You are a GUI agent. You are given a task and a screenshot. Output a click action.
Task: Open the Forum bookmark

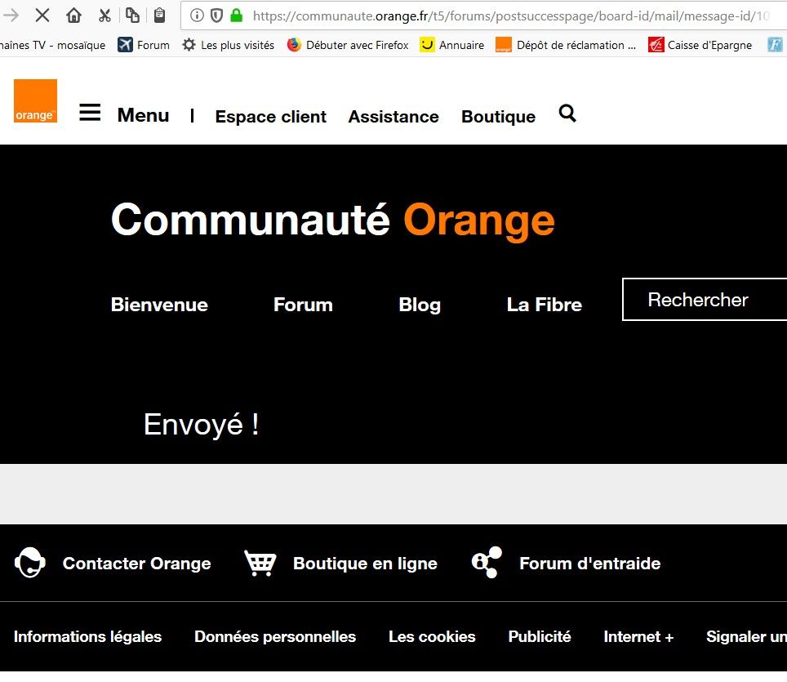click(144, 45)
